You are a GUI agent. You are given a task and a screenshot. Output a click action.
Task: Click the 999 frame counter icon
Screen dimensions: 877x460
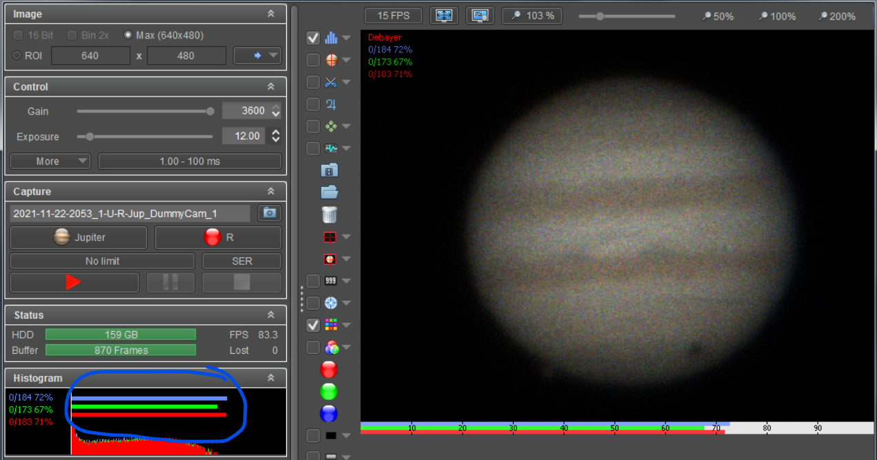[x=331, y=281]
